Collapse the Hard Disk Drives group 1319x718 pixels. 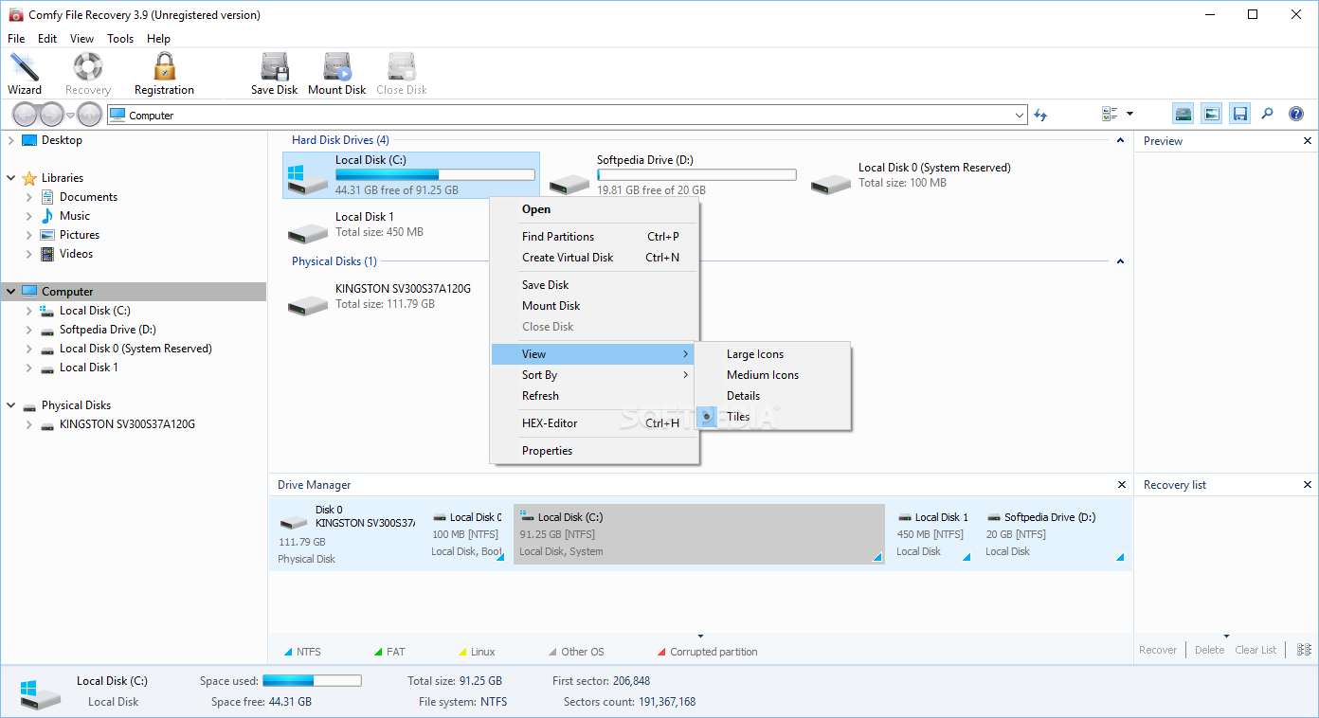click(x=1120, y=140)
